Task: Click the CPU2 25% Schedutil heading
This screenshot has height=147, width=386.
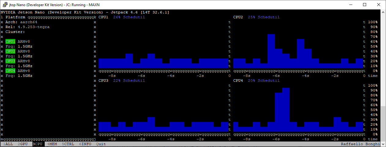Action: coord(257,17)
